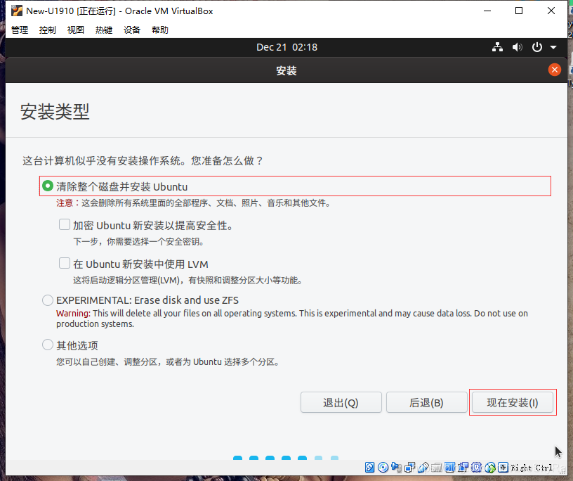Click the 您可以自己创建、调整分区 description
The width and height of the screenshot is (573, 481).
coord(168,362)
